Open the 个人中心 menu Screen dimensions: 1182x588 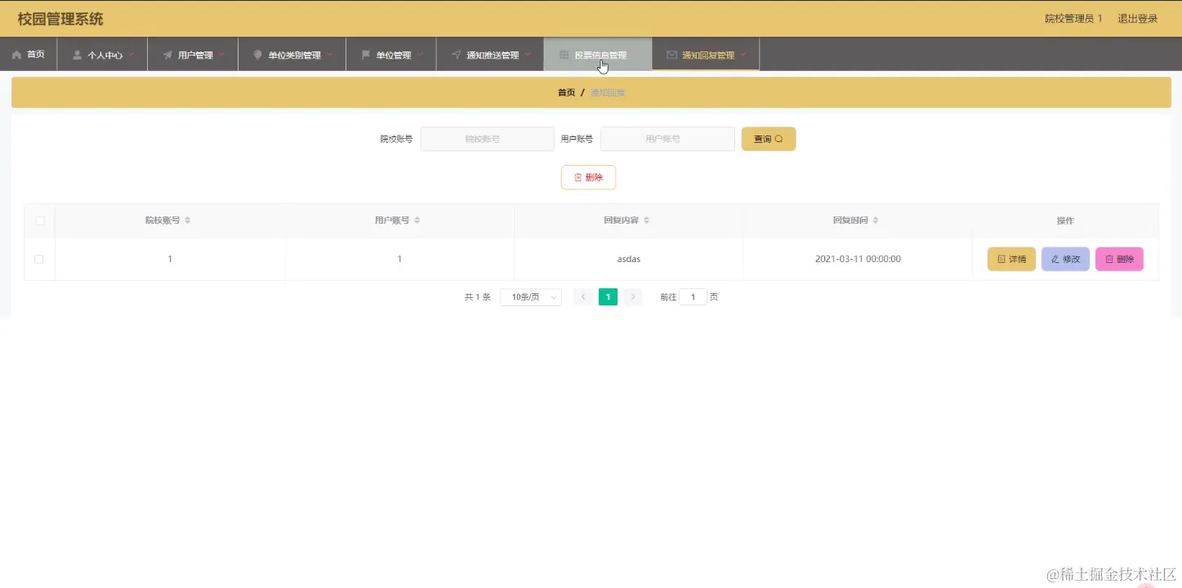click(102, 55)
